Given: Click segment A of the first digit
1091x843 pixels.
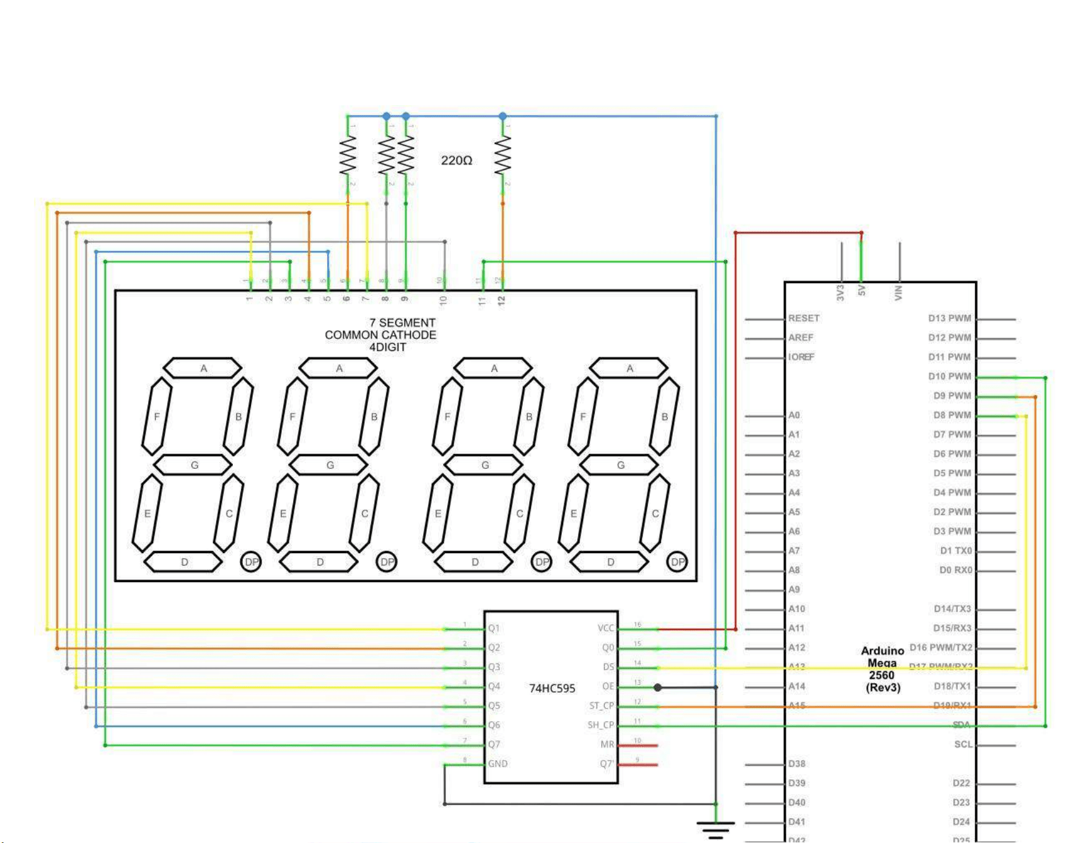Looking at the screenshot, I should [x=203, y=368].
